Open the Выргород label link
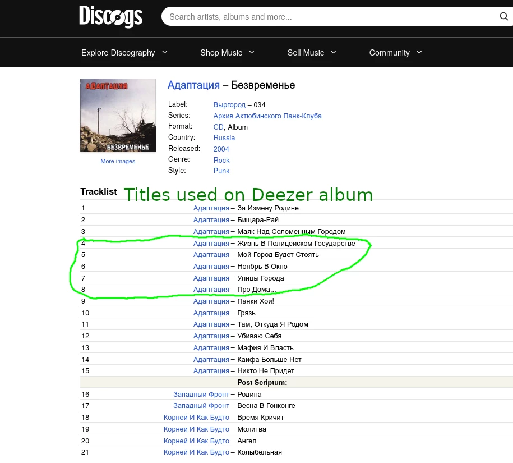 (229, 105)
